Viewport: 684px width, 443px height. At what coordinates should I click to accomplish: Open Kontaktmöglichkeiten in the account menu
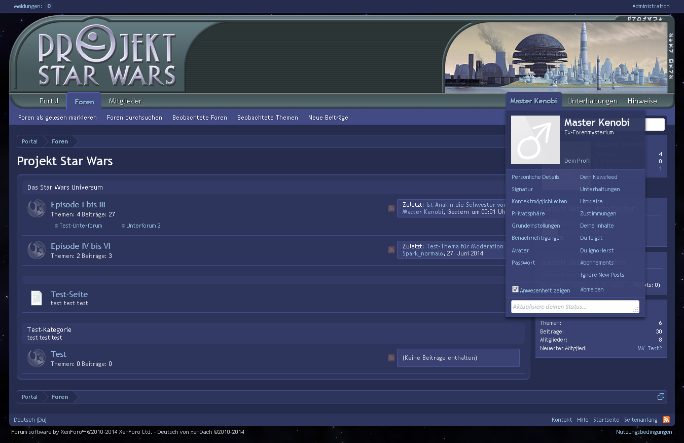[x=539, y=201]
